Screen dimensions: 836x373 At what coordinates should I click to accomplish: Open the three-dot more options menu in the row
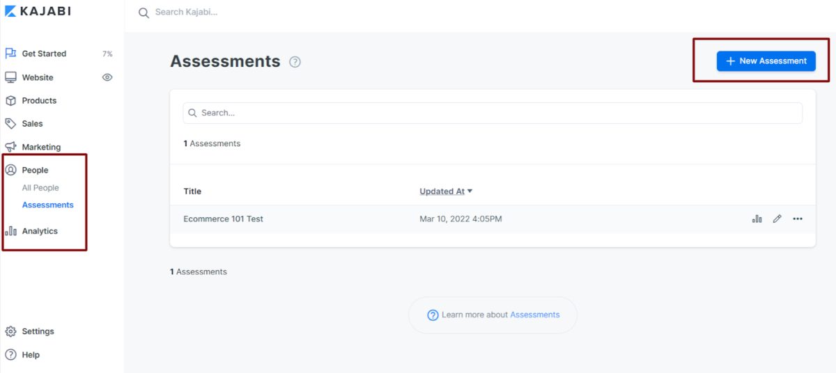tap(798, 219)
